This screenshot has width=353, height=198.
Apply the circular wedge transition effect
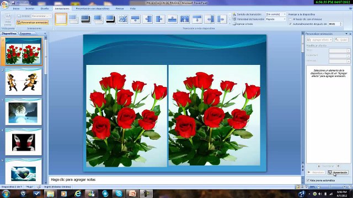tap(185, 19)
